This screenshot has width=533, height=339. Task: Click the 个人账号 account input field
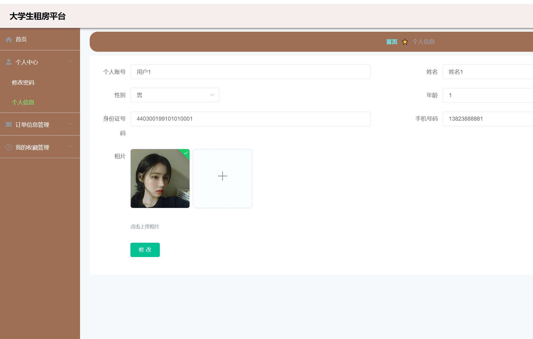coord(250,72)
